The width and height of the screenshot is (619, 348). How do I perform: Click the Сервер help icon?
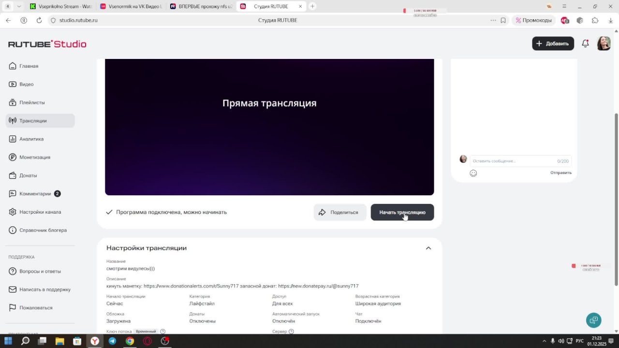tap(291, 332)
